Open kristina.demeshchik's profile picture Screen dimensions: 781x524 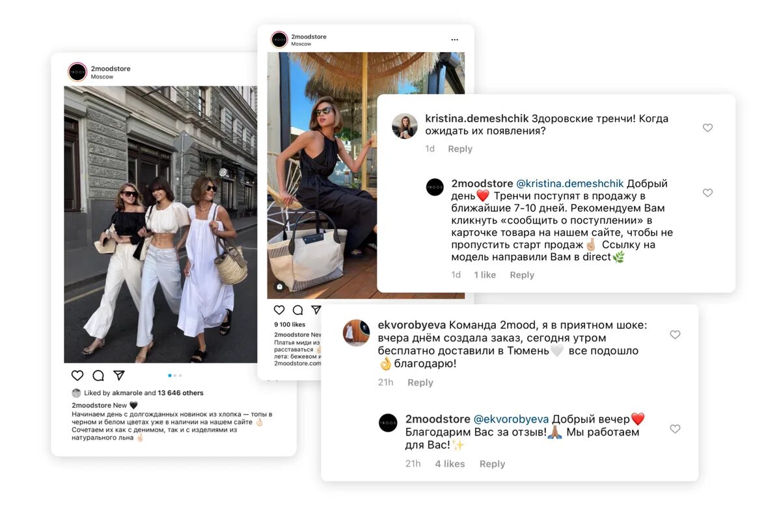tap(405, 126)
